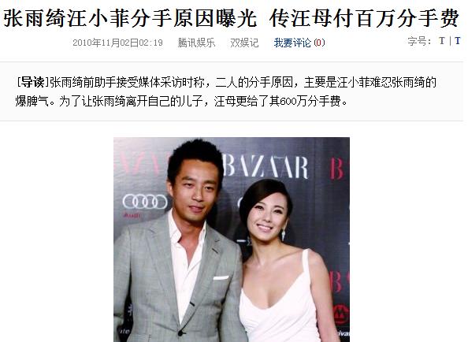Click the red B letter at photo edge

(x=337, y=169)
